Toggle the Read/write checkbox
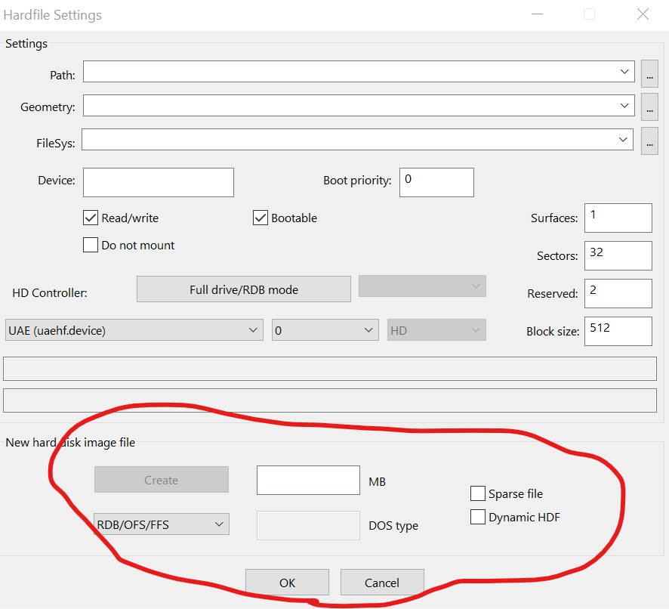 pyautogui.click(x=91, y=218)
